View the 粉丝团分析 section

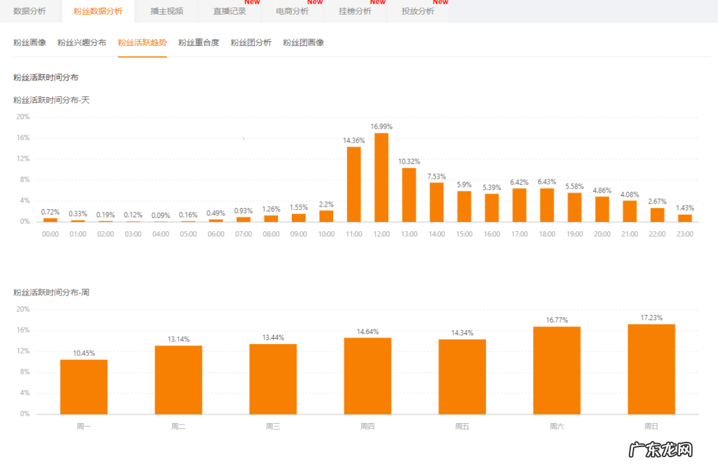click(251, 42)
